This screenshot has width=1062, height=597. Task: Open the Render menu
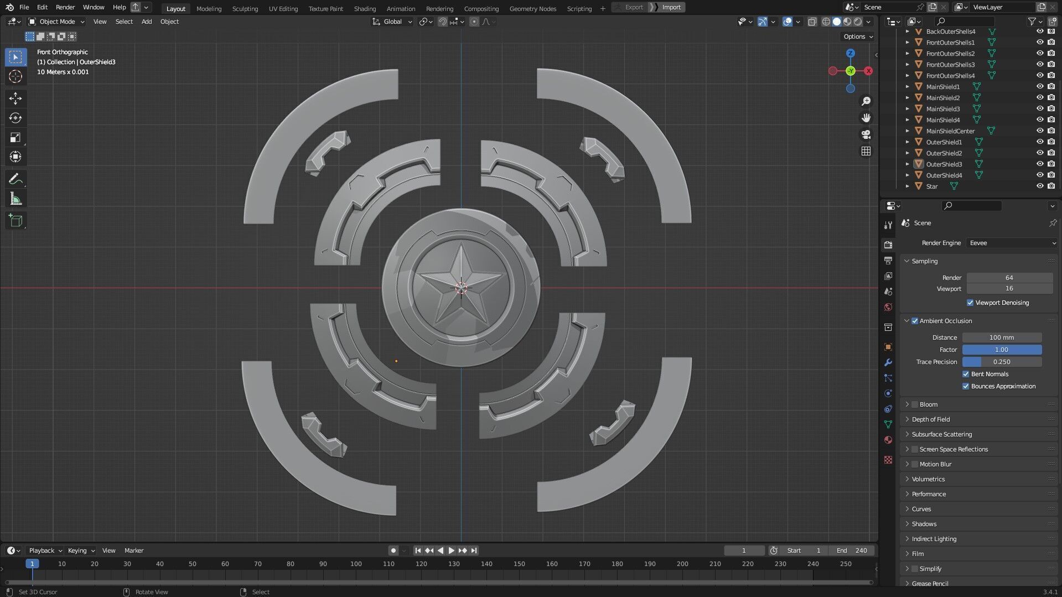tap(65, 7)
